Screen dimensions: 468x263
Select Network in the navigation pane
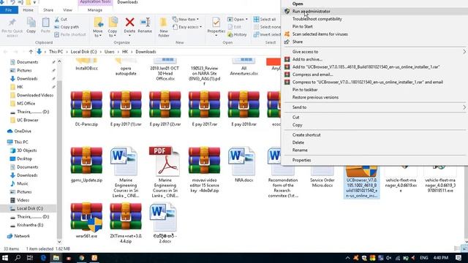18,236
